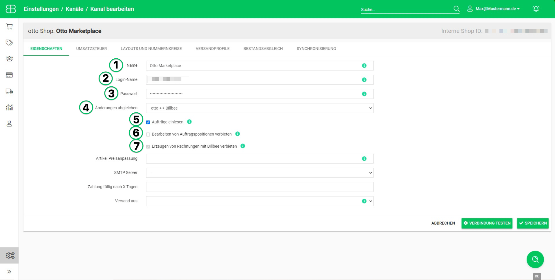Click the 'Versand aus' label
Screen dimensions: 555x280
pos(126,201)
